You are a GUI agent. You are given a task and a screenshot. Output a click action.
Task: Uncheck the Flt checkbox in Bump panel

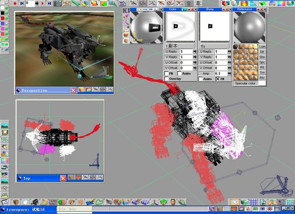217,79
